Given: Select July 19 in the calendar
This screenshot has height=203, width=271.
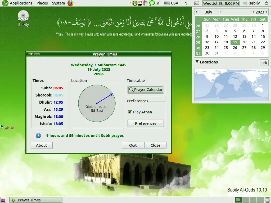Looking at the screenshot, I should (x=235, y=42).
